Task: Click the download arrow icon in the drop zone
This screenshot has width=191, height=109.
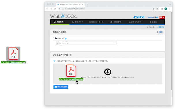Action: tap(108, 72)
